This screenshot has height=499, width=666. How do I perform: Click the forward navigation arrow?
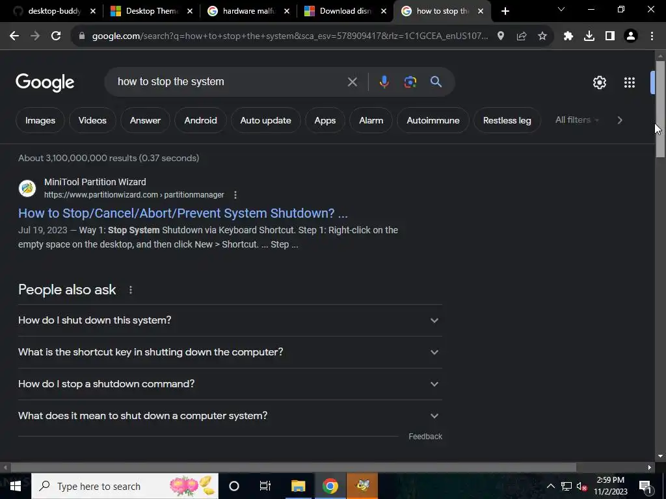pyautogui.click(x=35, y=36)
